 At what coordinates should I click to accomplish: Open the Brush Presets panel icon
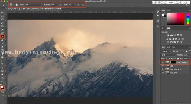pos(158,26)
